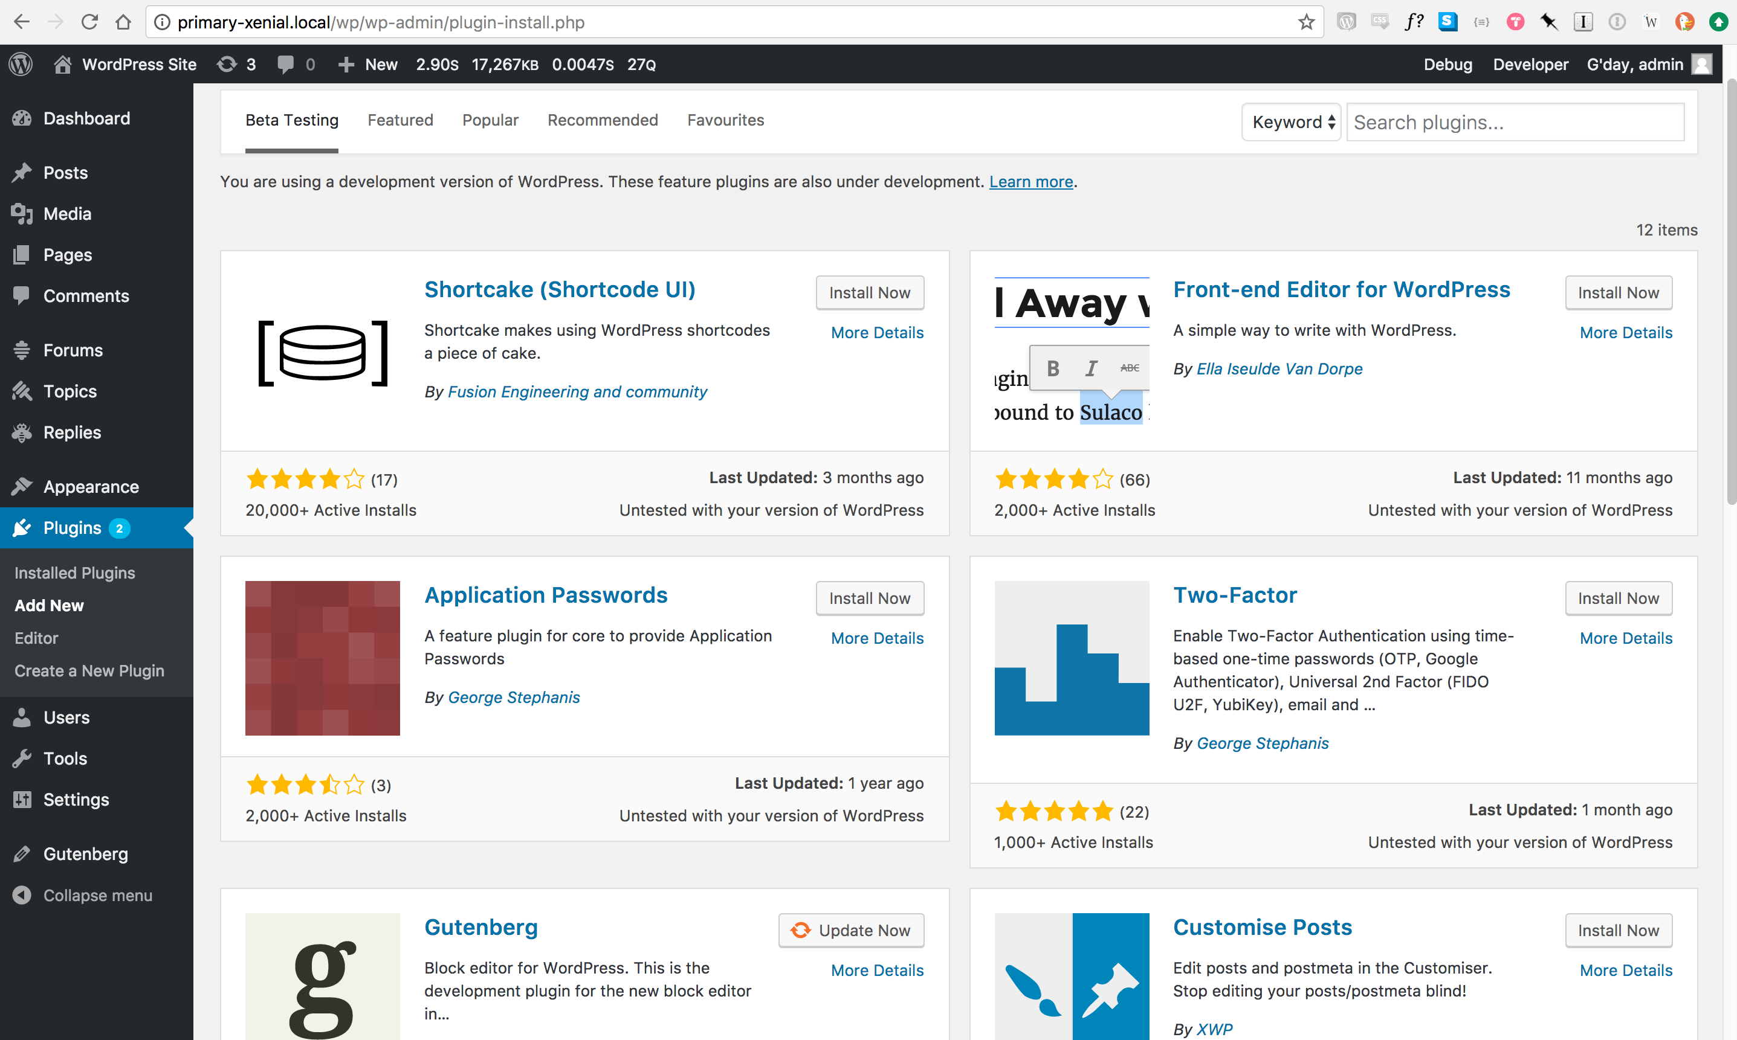The width and height of the screenshot is (1737, 1040).
Task: Open the Settings menu
Action: (97, 800)
